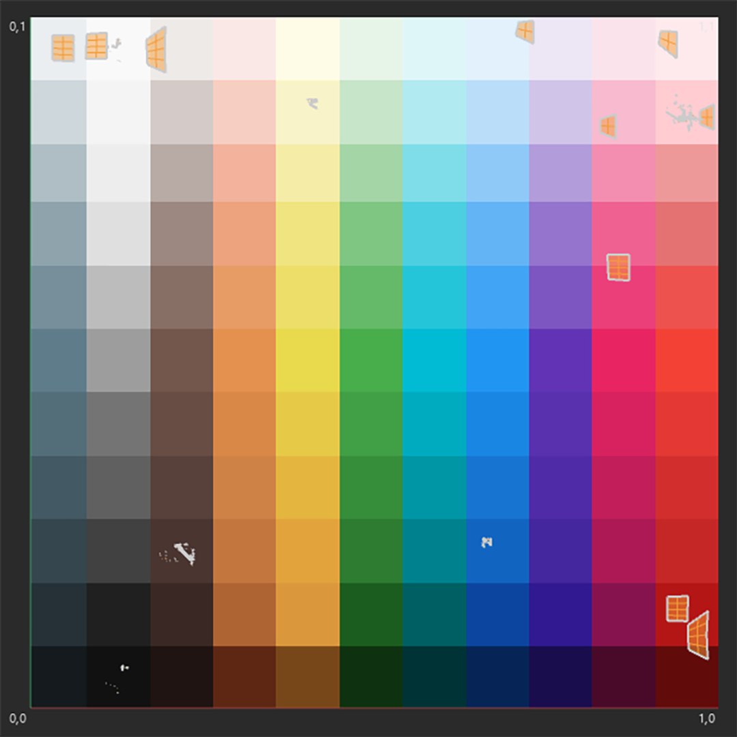Click the square orange island in the hot pink column

pos(618,268)
